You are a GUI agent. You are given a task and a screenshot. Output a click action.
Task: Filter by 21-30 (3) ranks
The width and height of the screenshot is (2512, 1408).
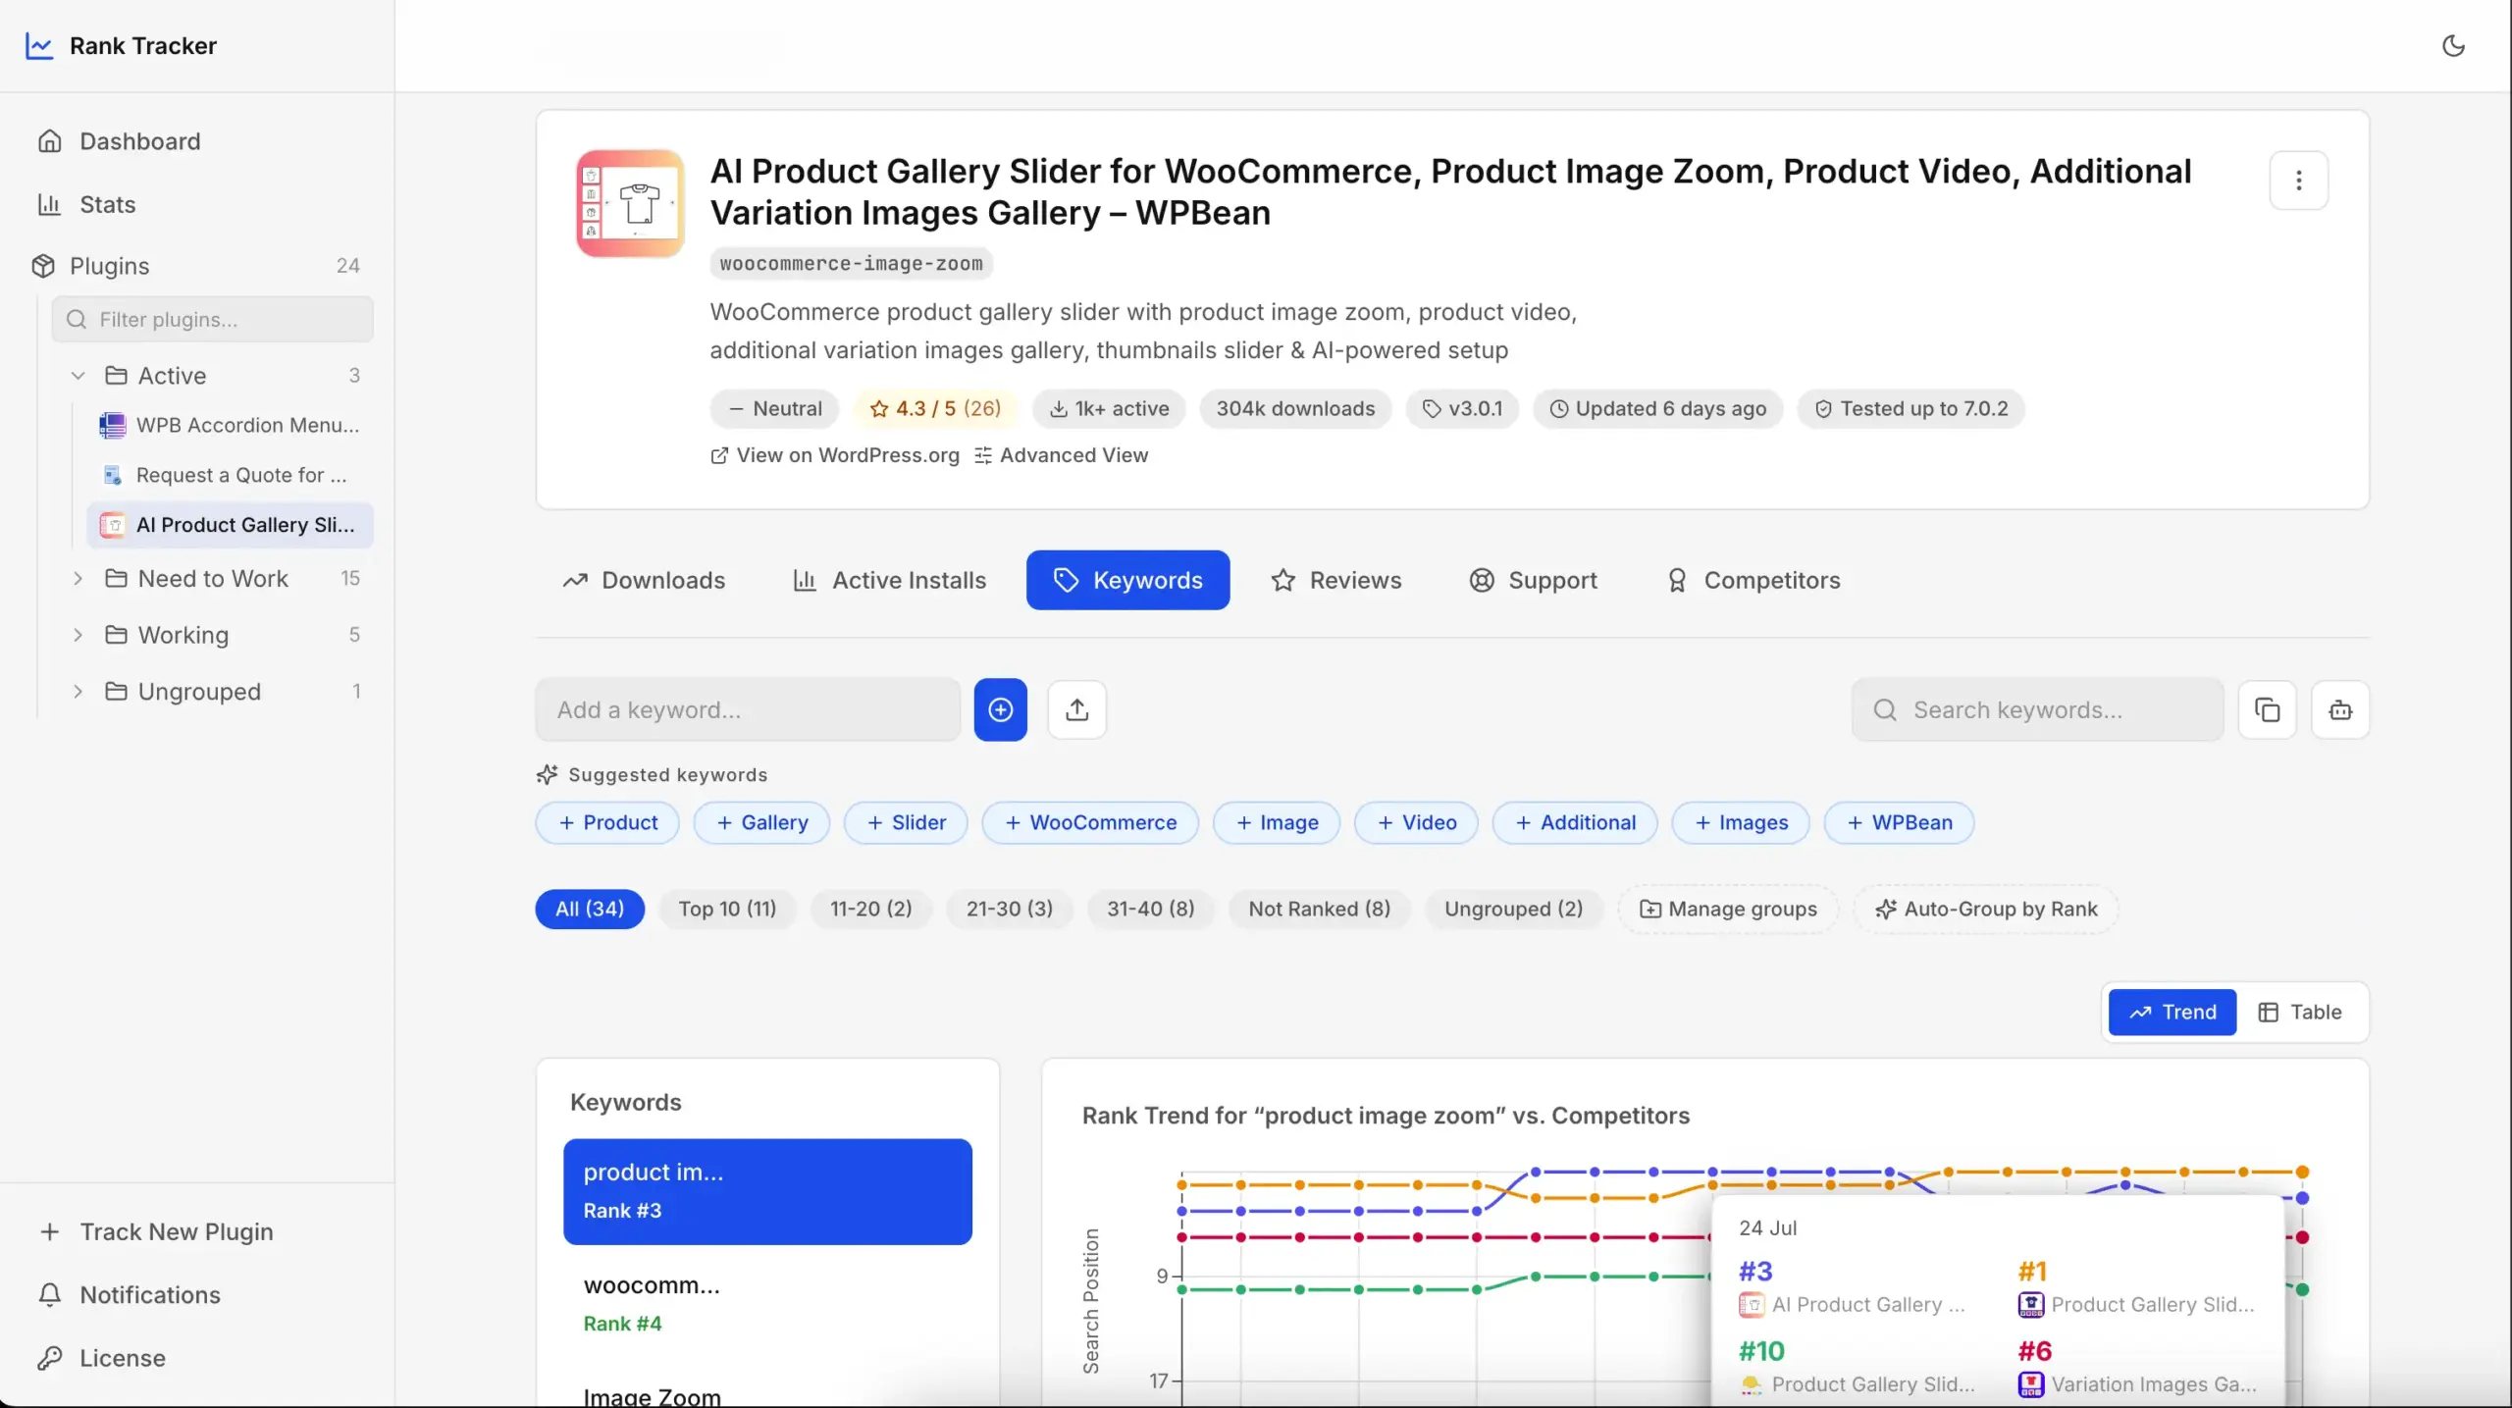(1010, 909)
